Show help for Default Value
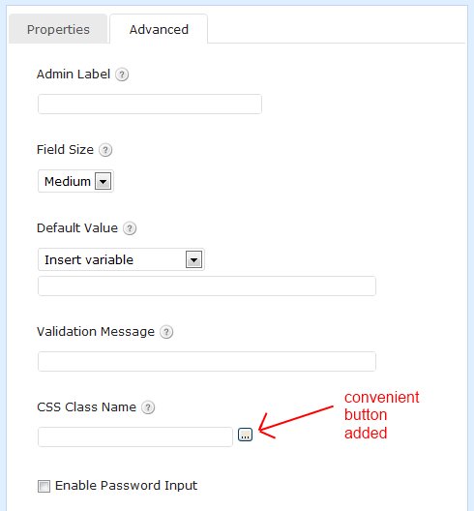 coord(130,228)
